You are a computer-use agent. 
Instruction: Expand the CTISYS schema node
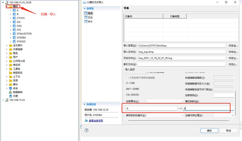tap(10, 18)
